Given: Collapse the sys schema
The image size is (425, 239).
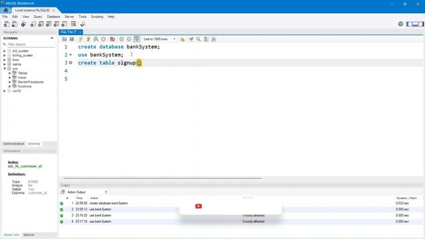Looking at the screenshot, I should [5, 68].
